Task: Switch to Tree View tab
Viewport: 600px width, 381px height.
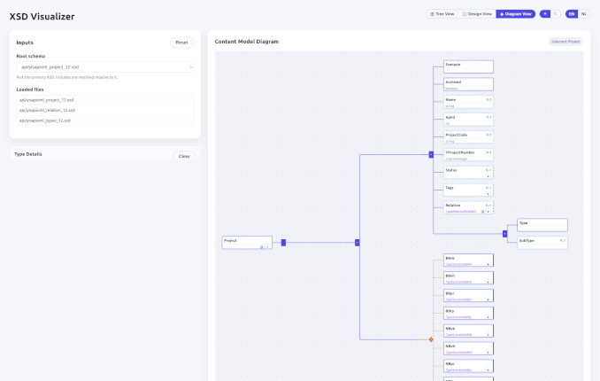Action: [441, 14]
